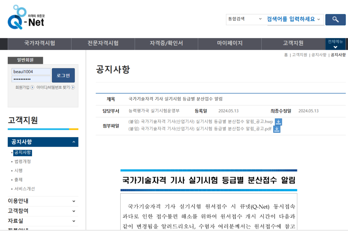Screen dimensions: 348x231
Task: Open the 법령개정 sidebar link
Action: [x=23, y=161]
